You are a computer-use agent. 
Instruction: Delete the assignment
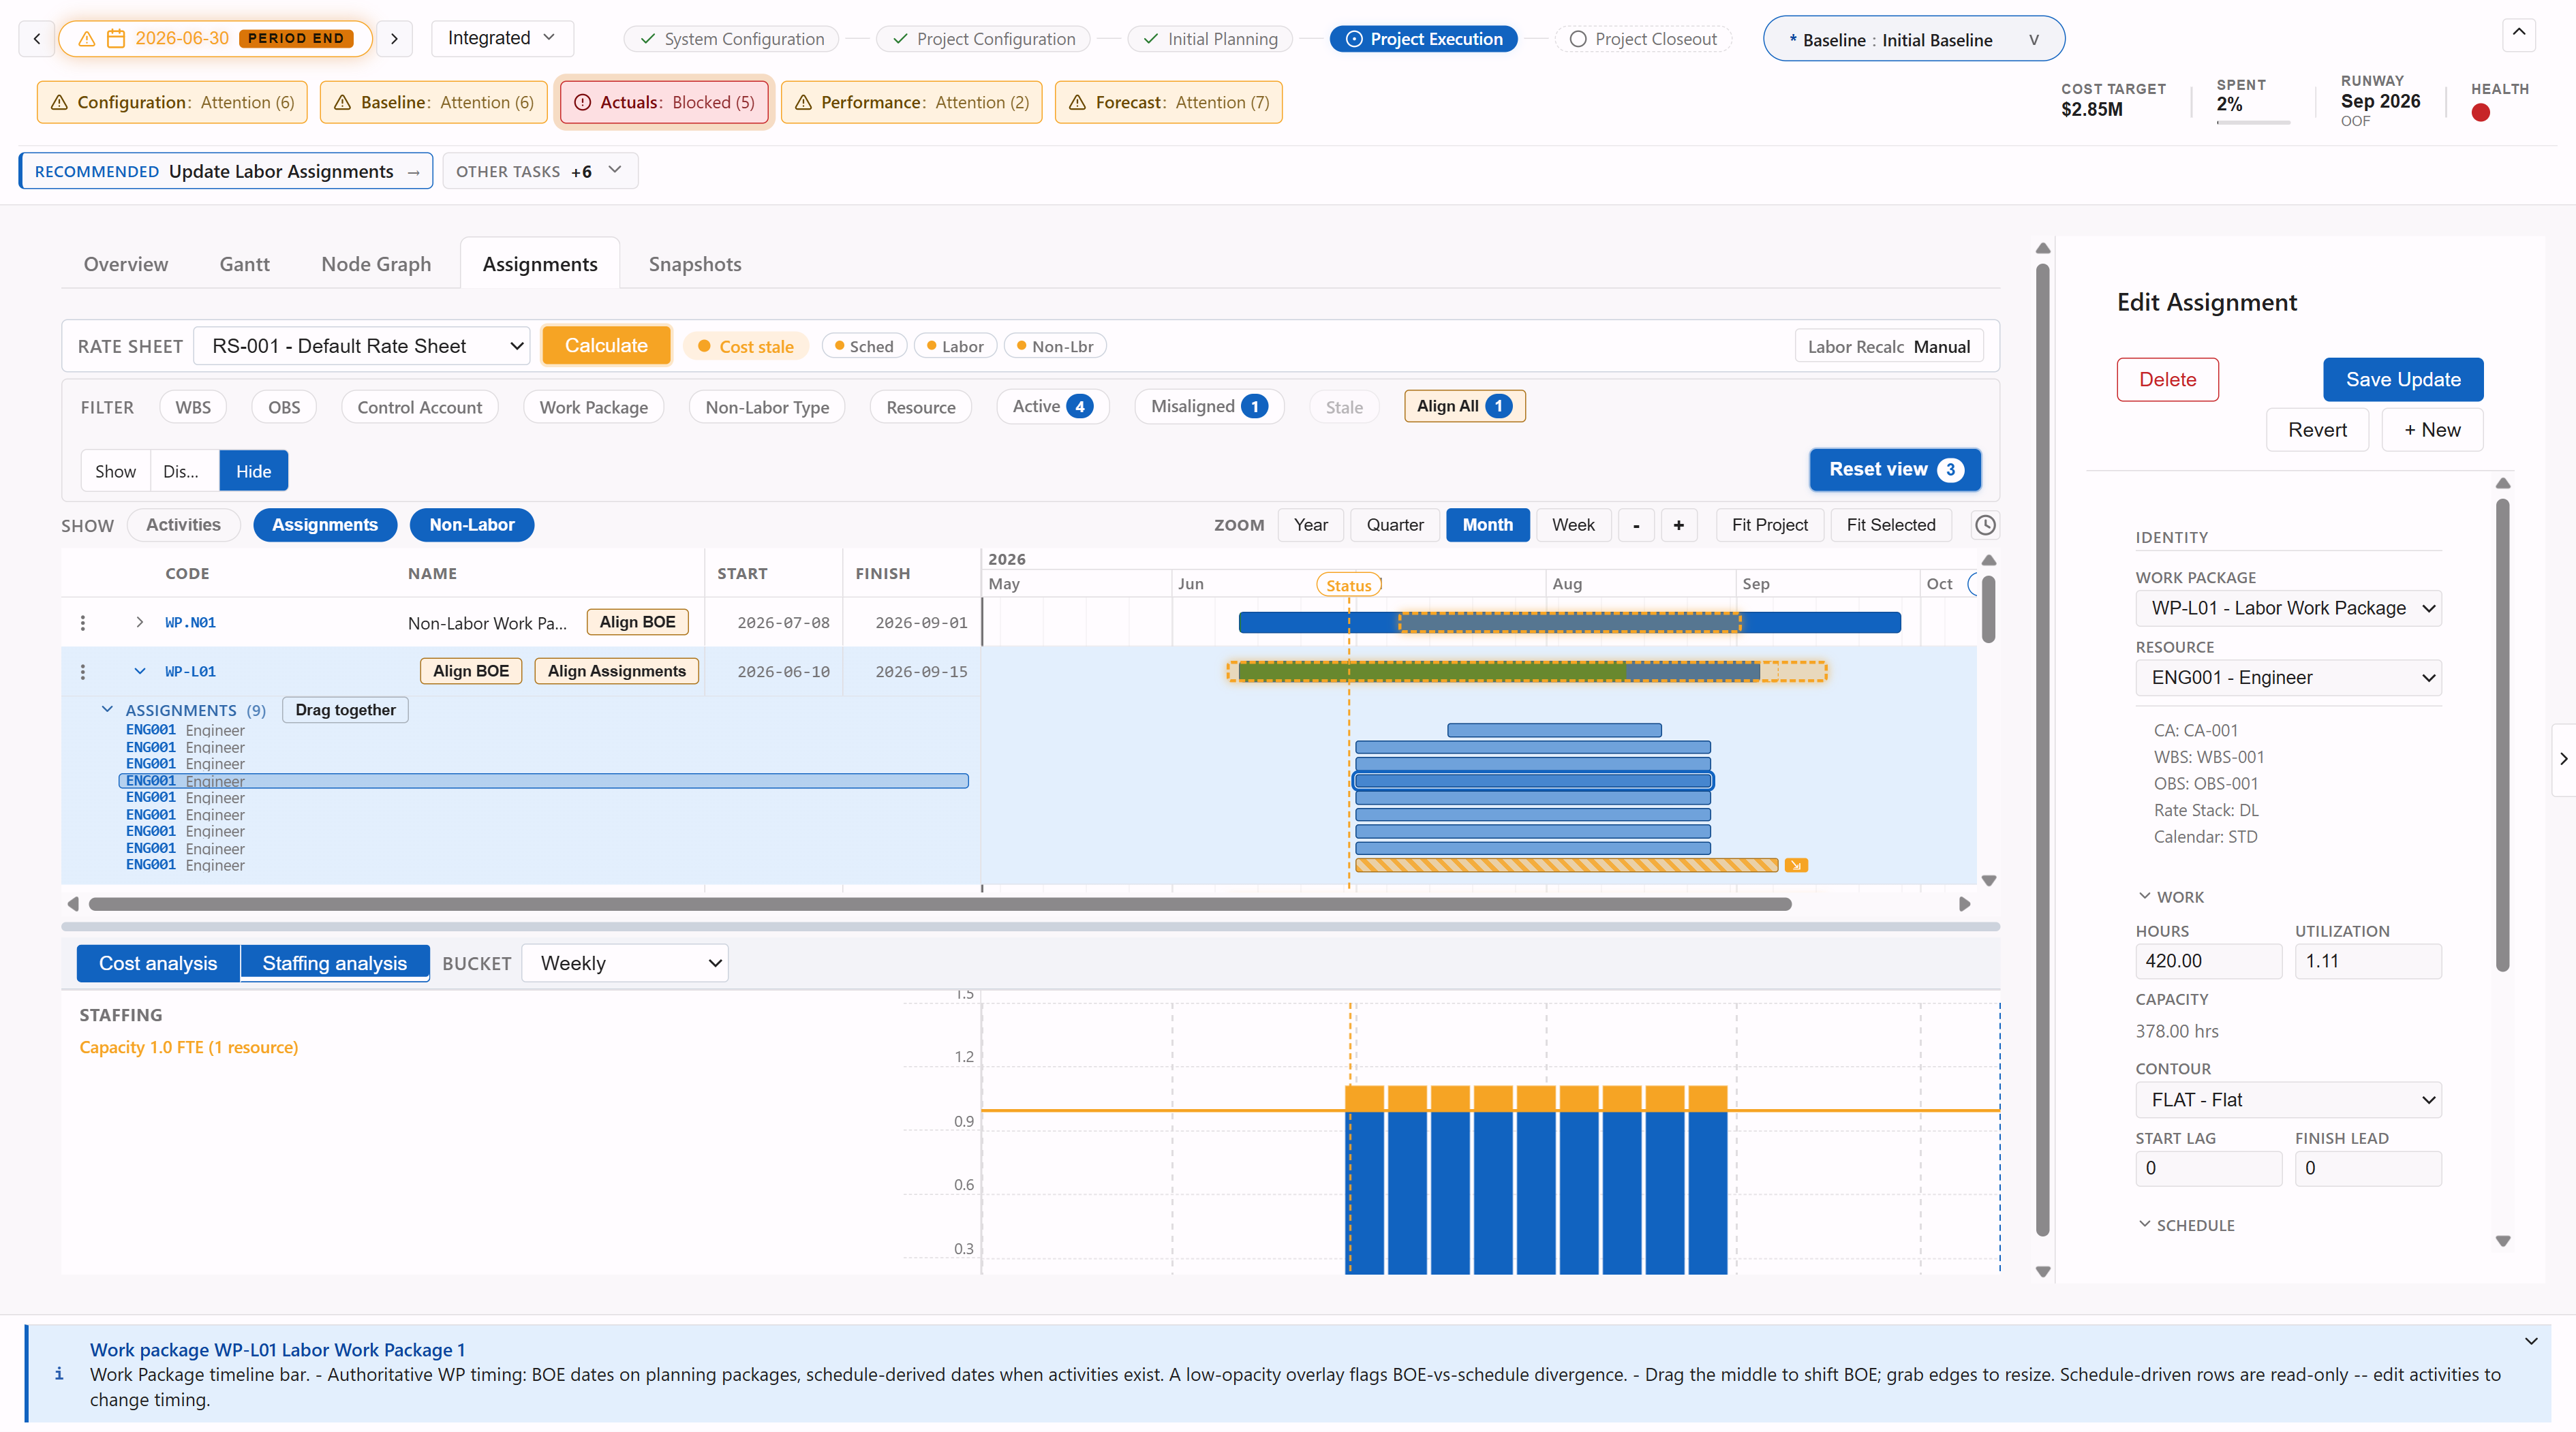pos(2167,380)
